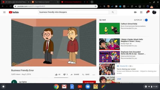The width and height of the screenshot is (160, 90).
Task: Open the Spider Attack Hello Neighbor thumbnail
Action: point(109,44)
